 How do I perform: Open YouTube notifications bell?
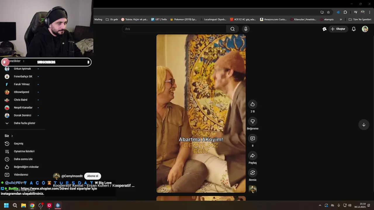354,29
